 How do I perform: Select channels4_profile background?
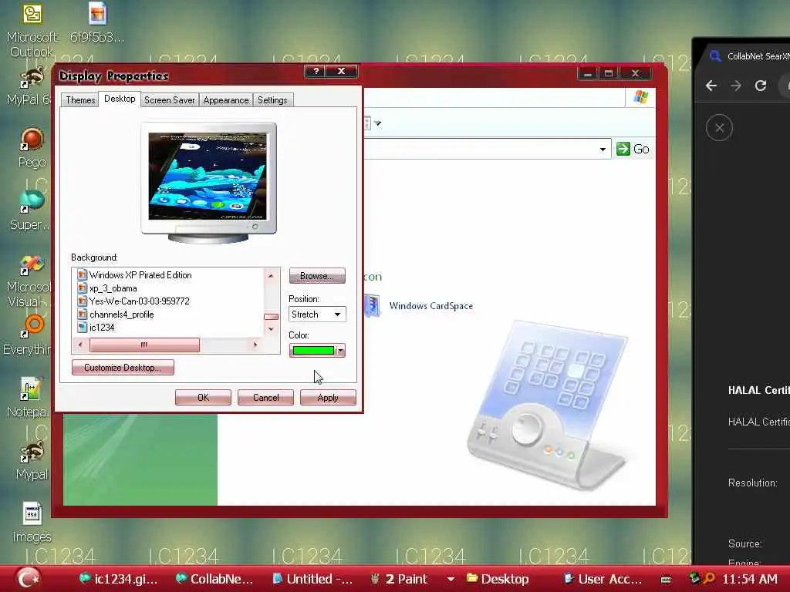(121, 314)
